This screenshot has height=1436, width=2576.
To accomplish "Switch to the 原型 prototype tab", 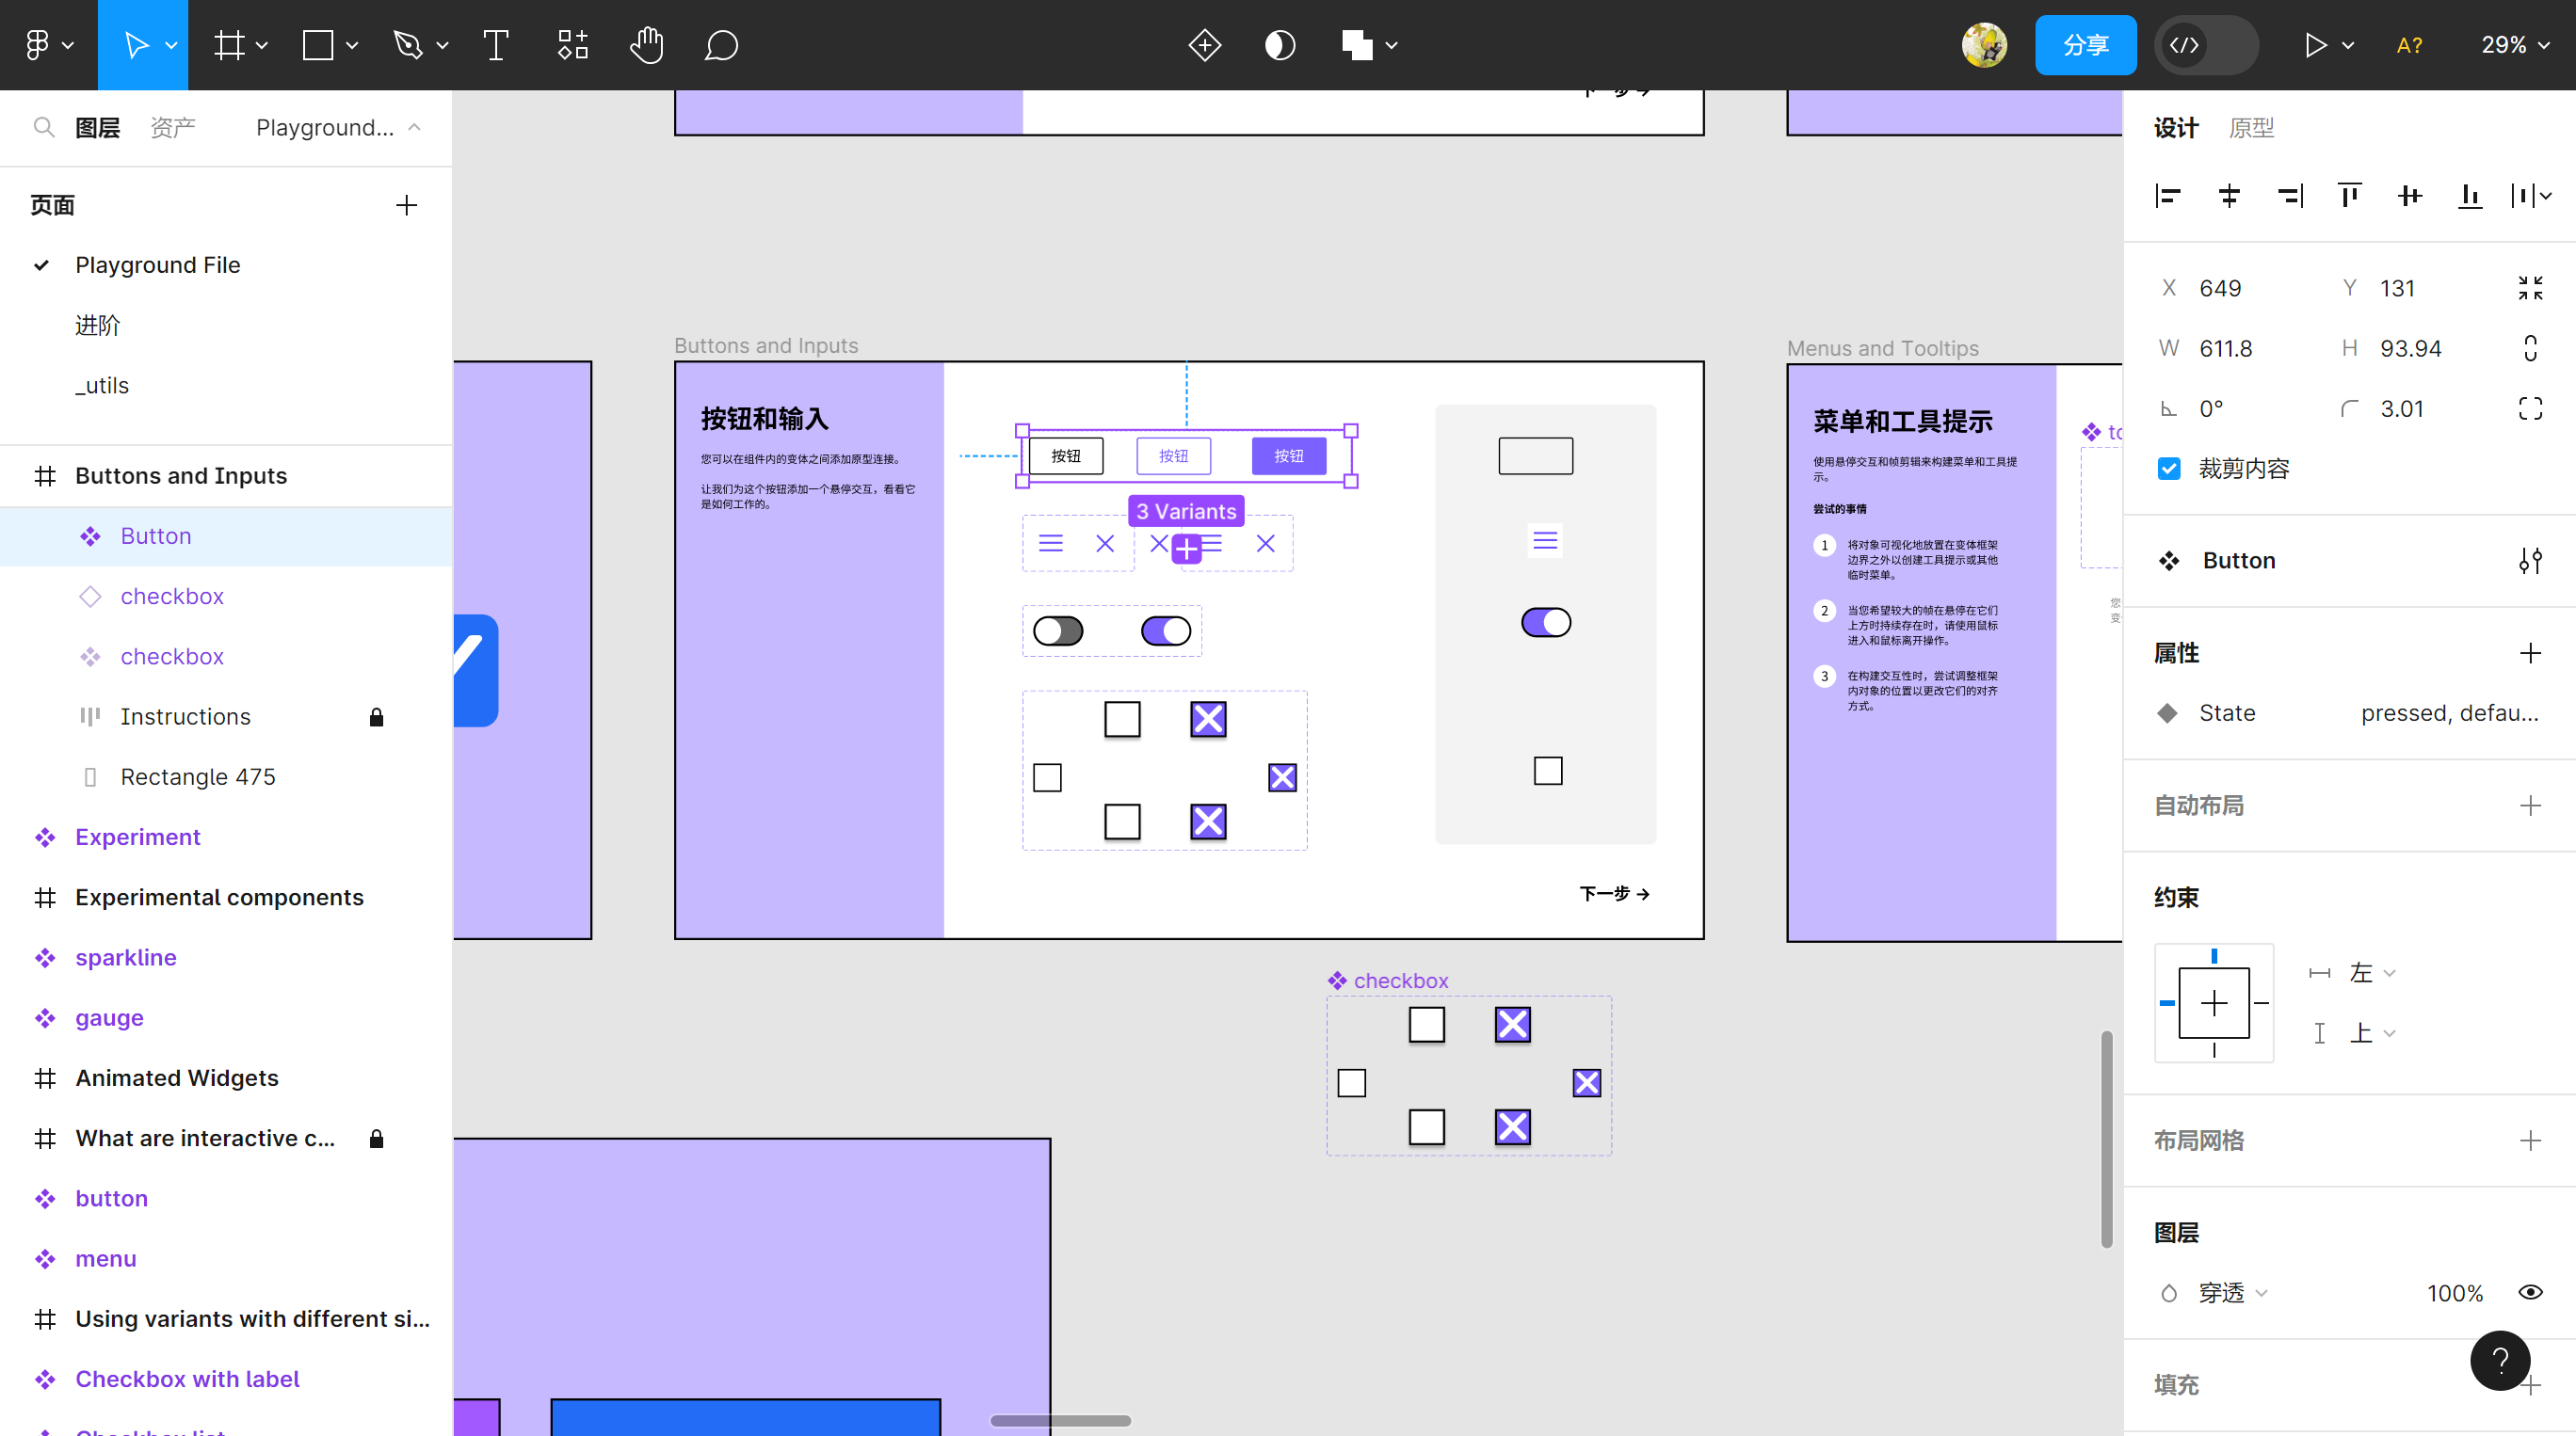I will pyautogui.click(x=2250, y=128).
